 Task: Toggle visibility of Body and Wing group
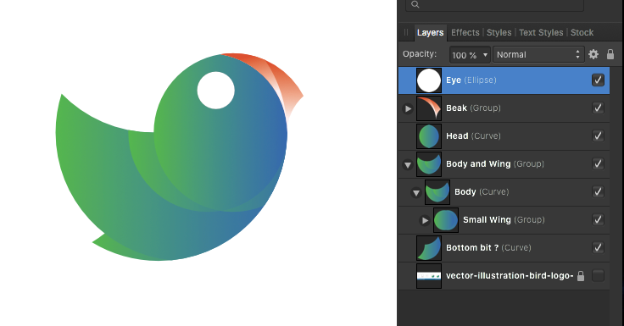click(598, 163)
